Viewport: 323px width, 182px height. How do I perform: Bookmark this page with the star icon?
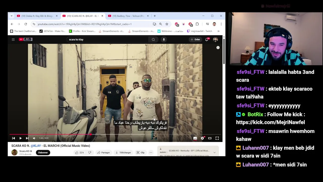click(167, 24)
